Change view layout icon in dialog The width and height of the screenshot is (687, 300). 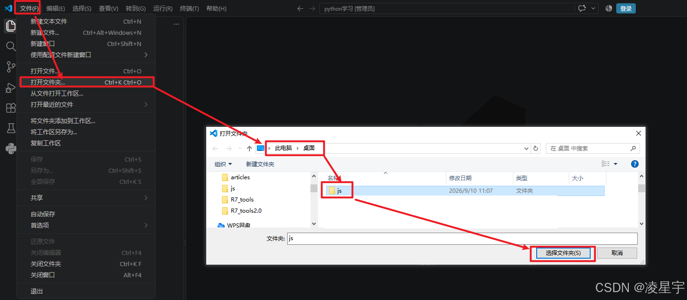point(606,164)
